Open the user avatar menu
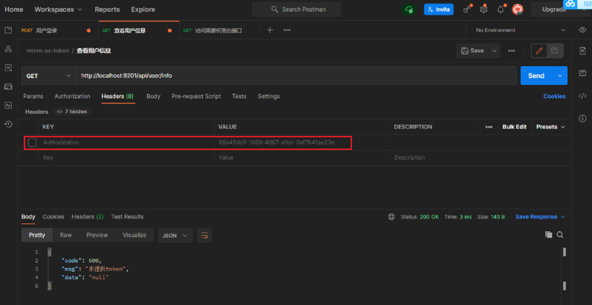This screenshot has height=305, width=592. coord(518,9)
